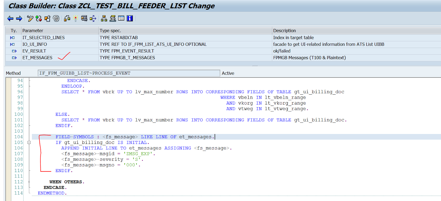Screen dimensions: 441x201
Task: Click the 'WHERE vbeln IN lt_vbeln_range' line
Action: click(263, 98)
